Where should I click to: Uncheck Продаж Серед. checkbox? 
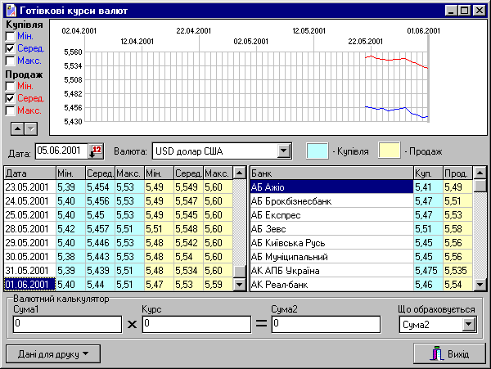[x=10, y=98]
